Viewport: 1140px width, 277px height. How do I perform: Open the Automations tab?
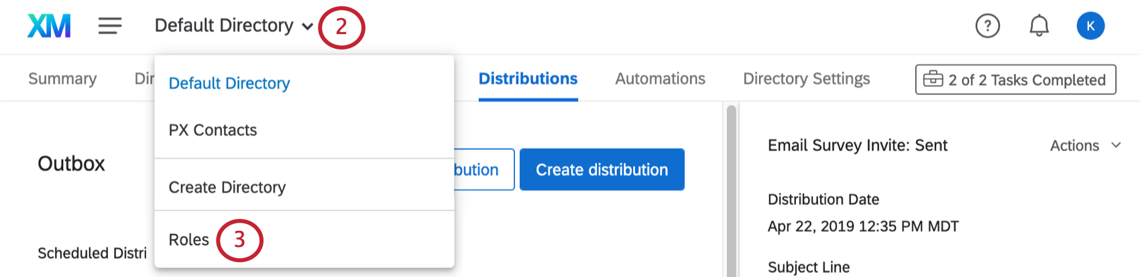[x=660, y=78]
